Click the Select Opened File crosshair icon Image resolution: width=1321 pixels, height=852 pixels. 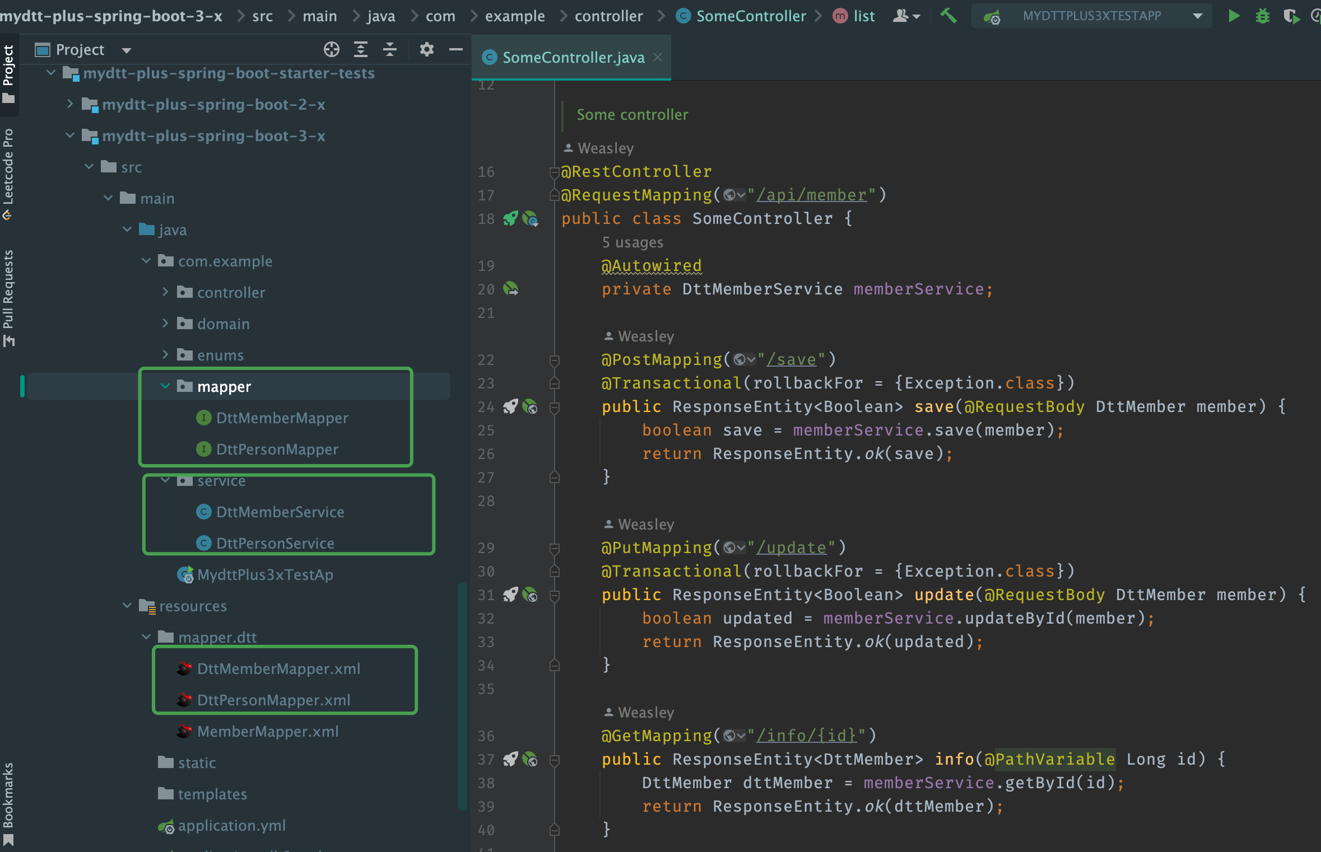pos(331,49)
